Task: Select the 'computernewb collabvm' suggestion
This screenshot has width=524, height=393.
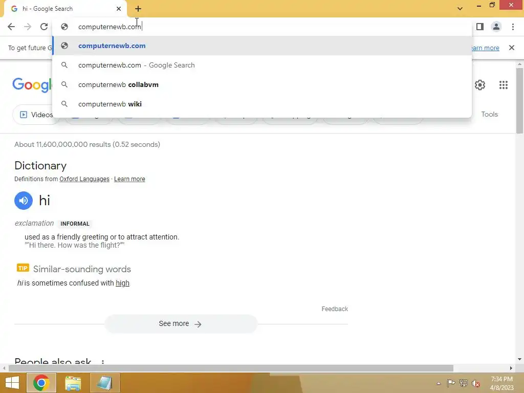Action: [263, 84]
